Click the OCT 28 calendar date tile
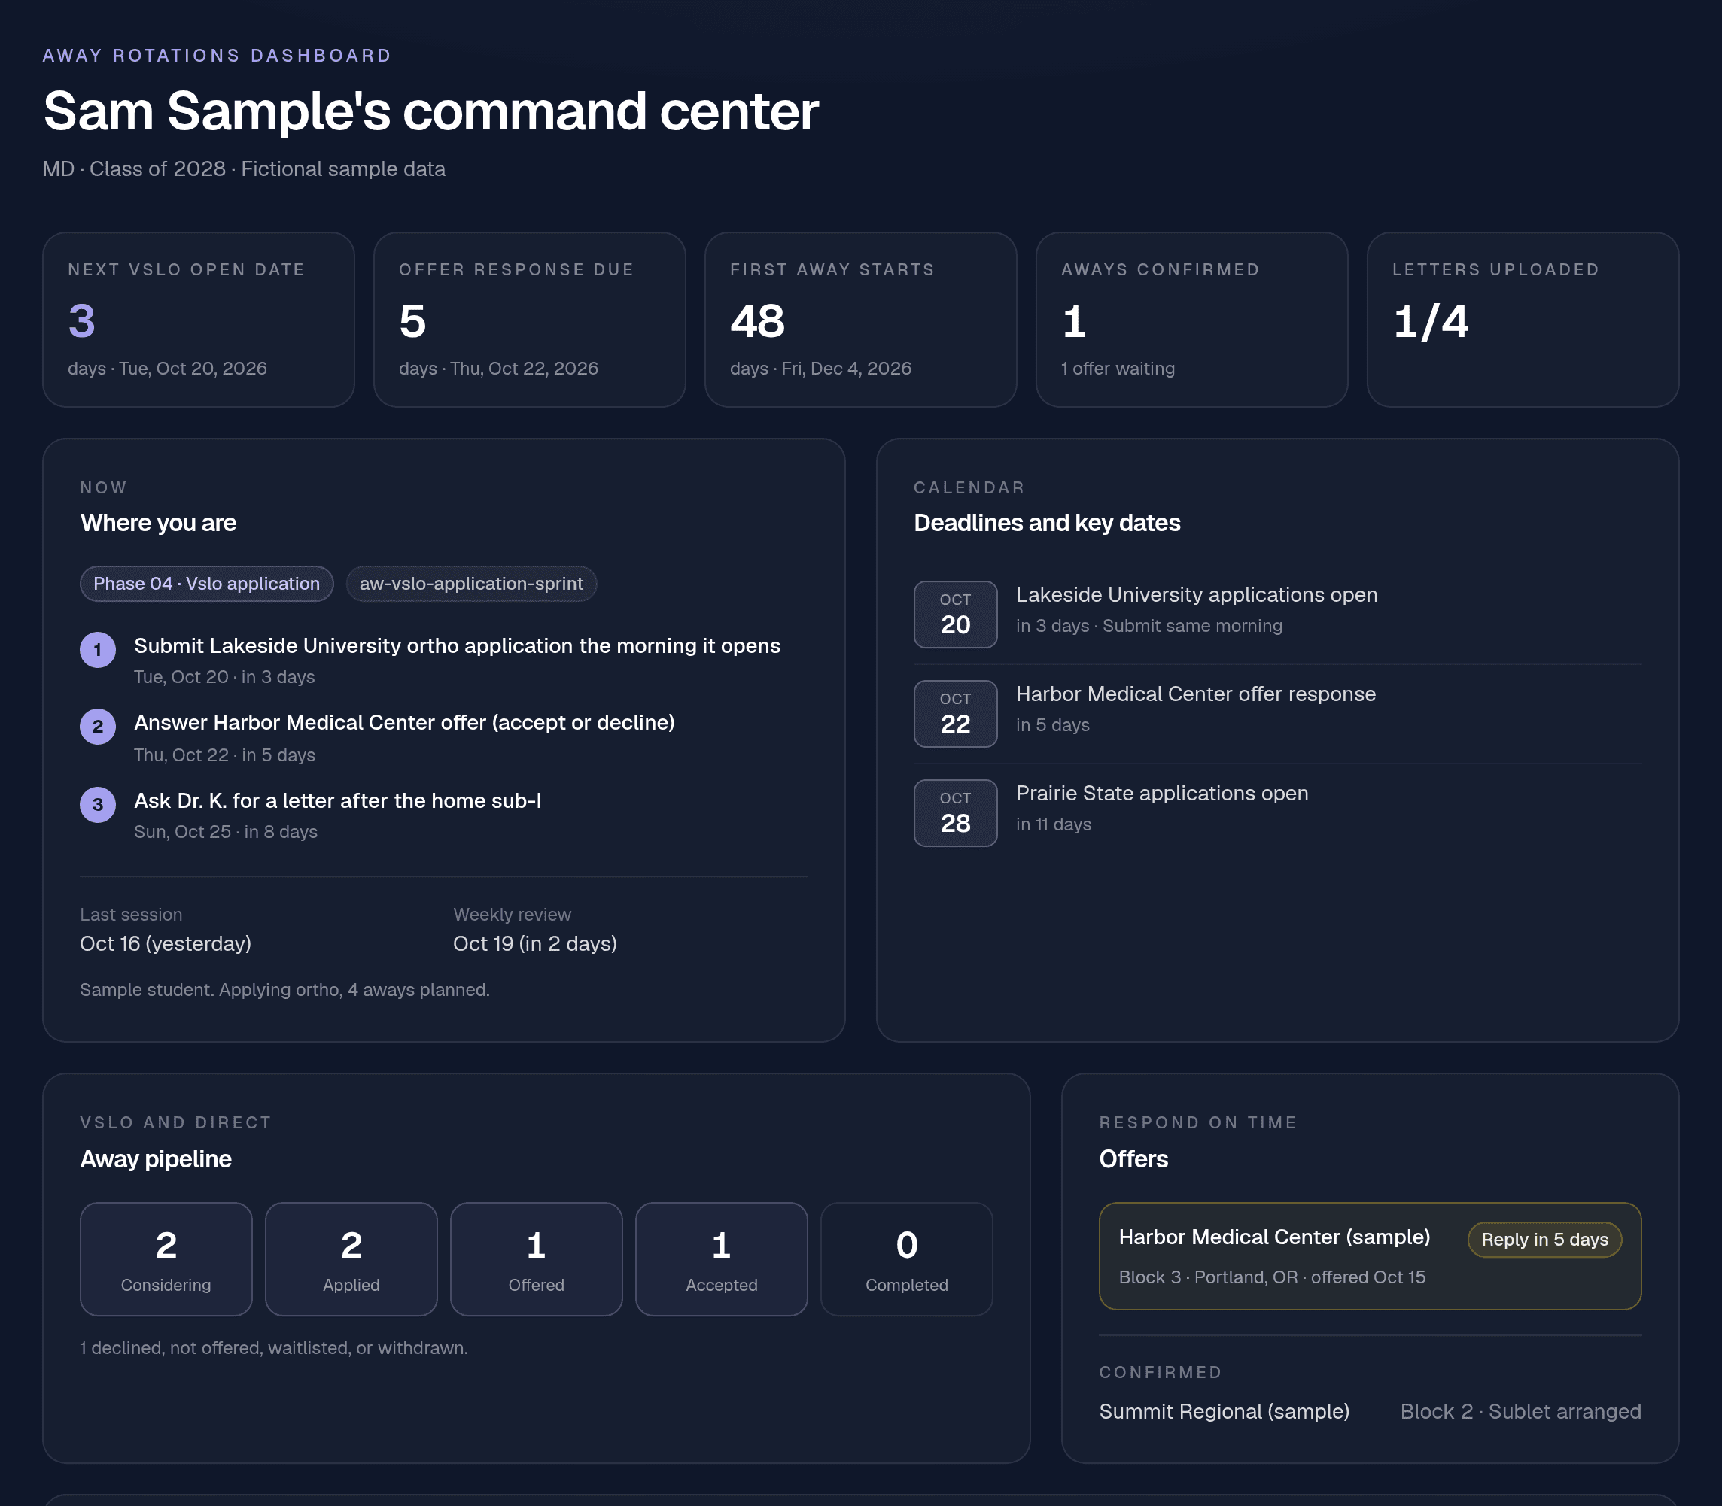The image size is (1722, 1506). pos(955,812)
